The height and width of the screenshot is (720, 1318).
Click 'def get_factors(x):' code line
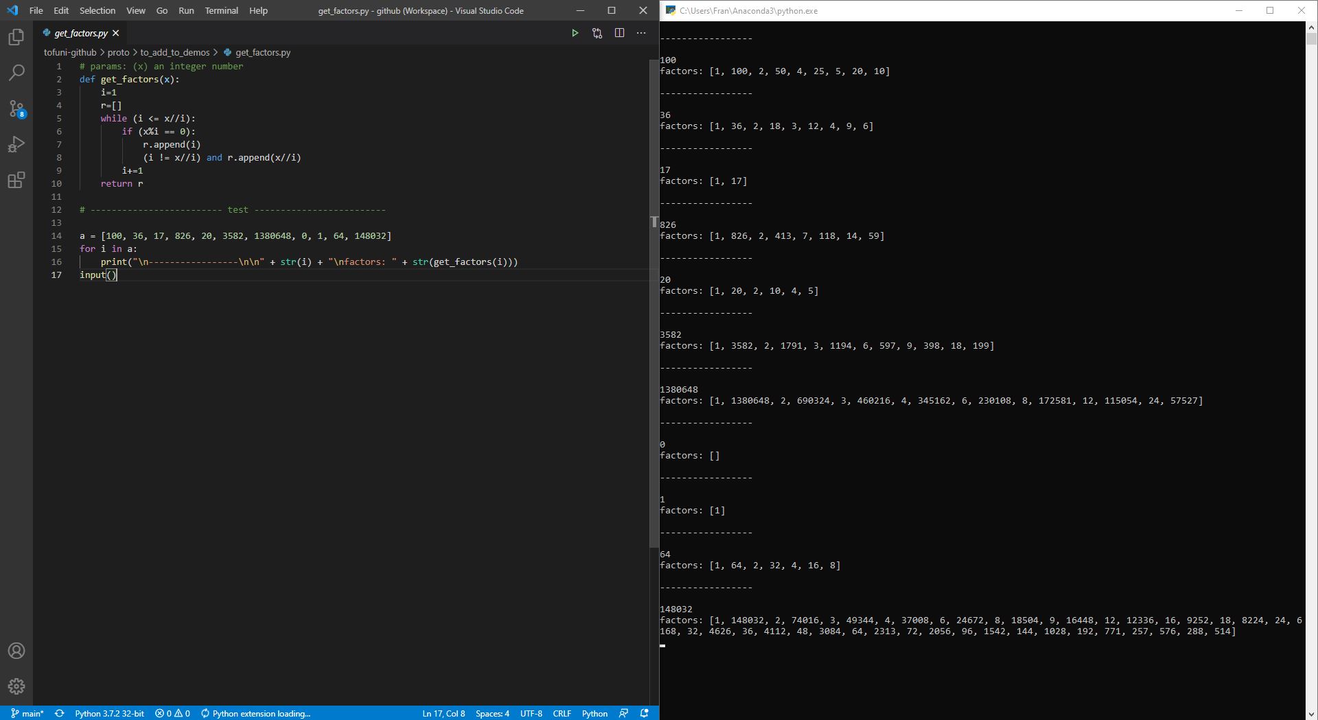pyautogui.click(x=129, y=79)
